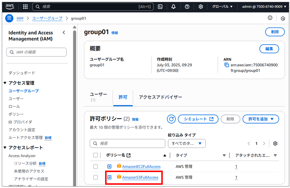290x188 pixels.
Task: Click the orange box icon for AmazonEC2FullAccess
Action: pos(119,166)
